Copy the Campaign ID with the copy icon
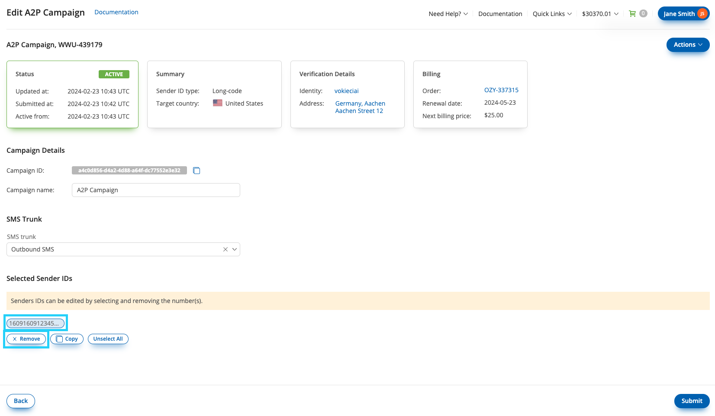The image size is (715, 416). 196,171
